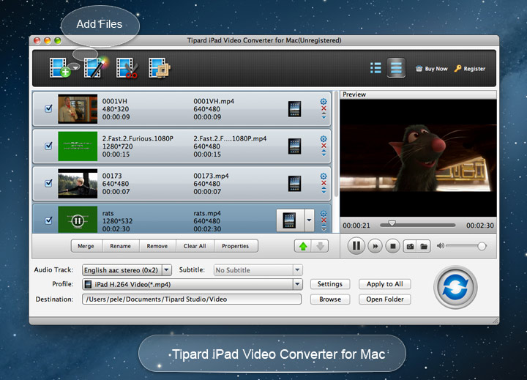
Task: Uncheck the 0001VH file checkbox
Action: pyautogui.click(x=49, y=108)
